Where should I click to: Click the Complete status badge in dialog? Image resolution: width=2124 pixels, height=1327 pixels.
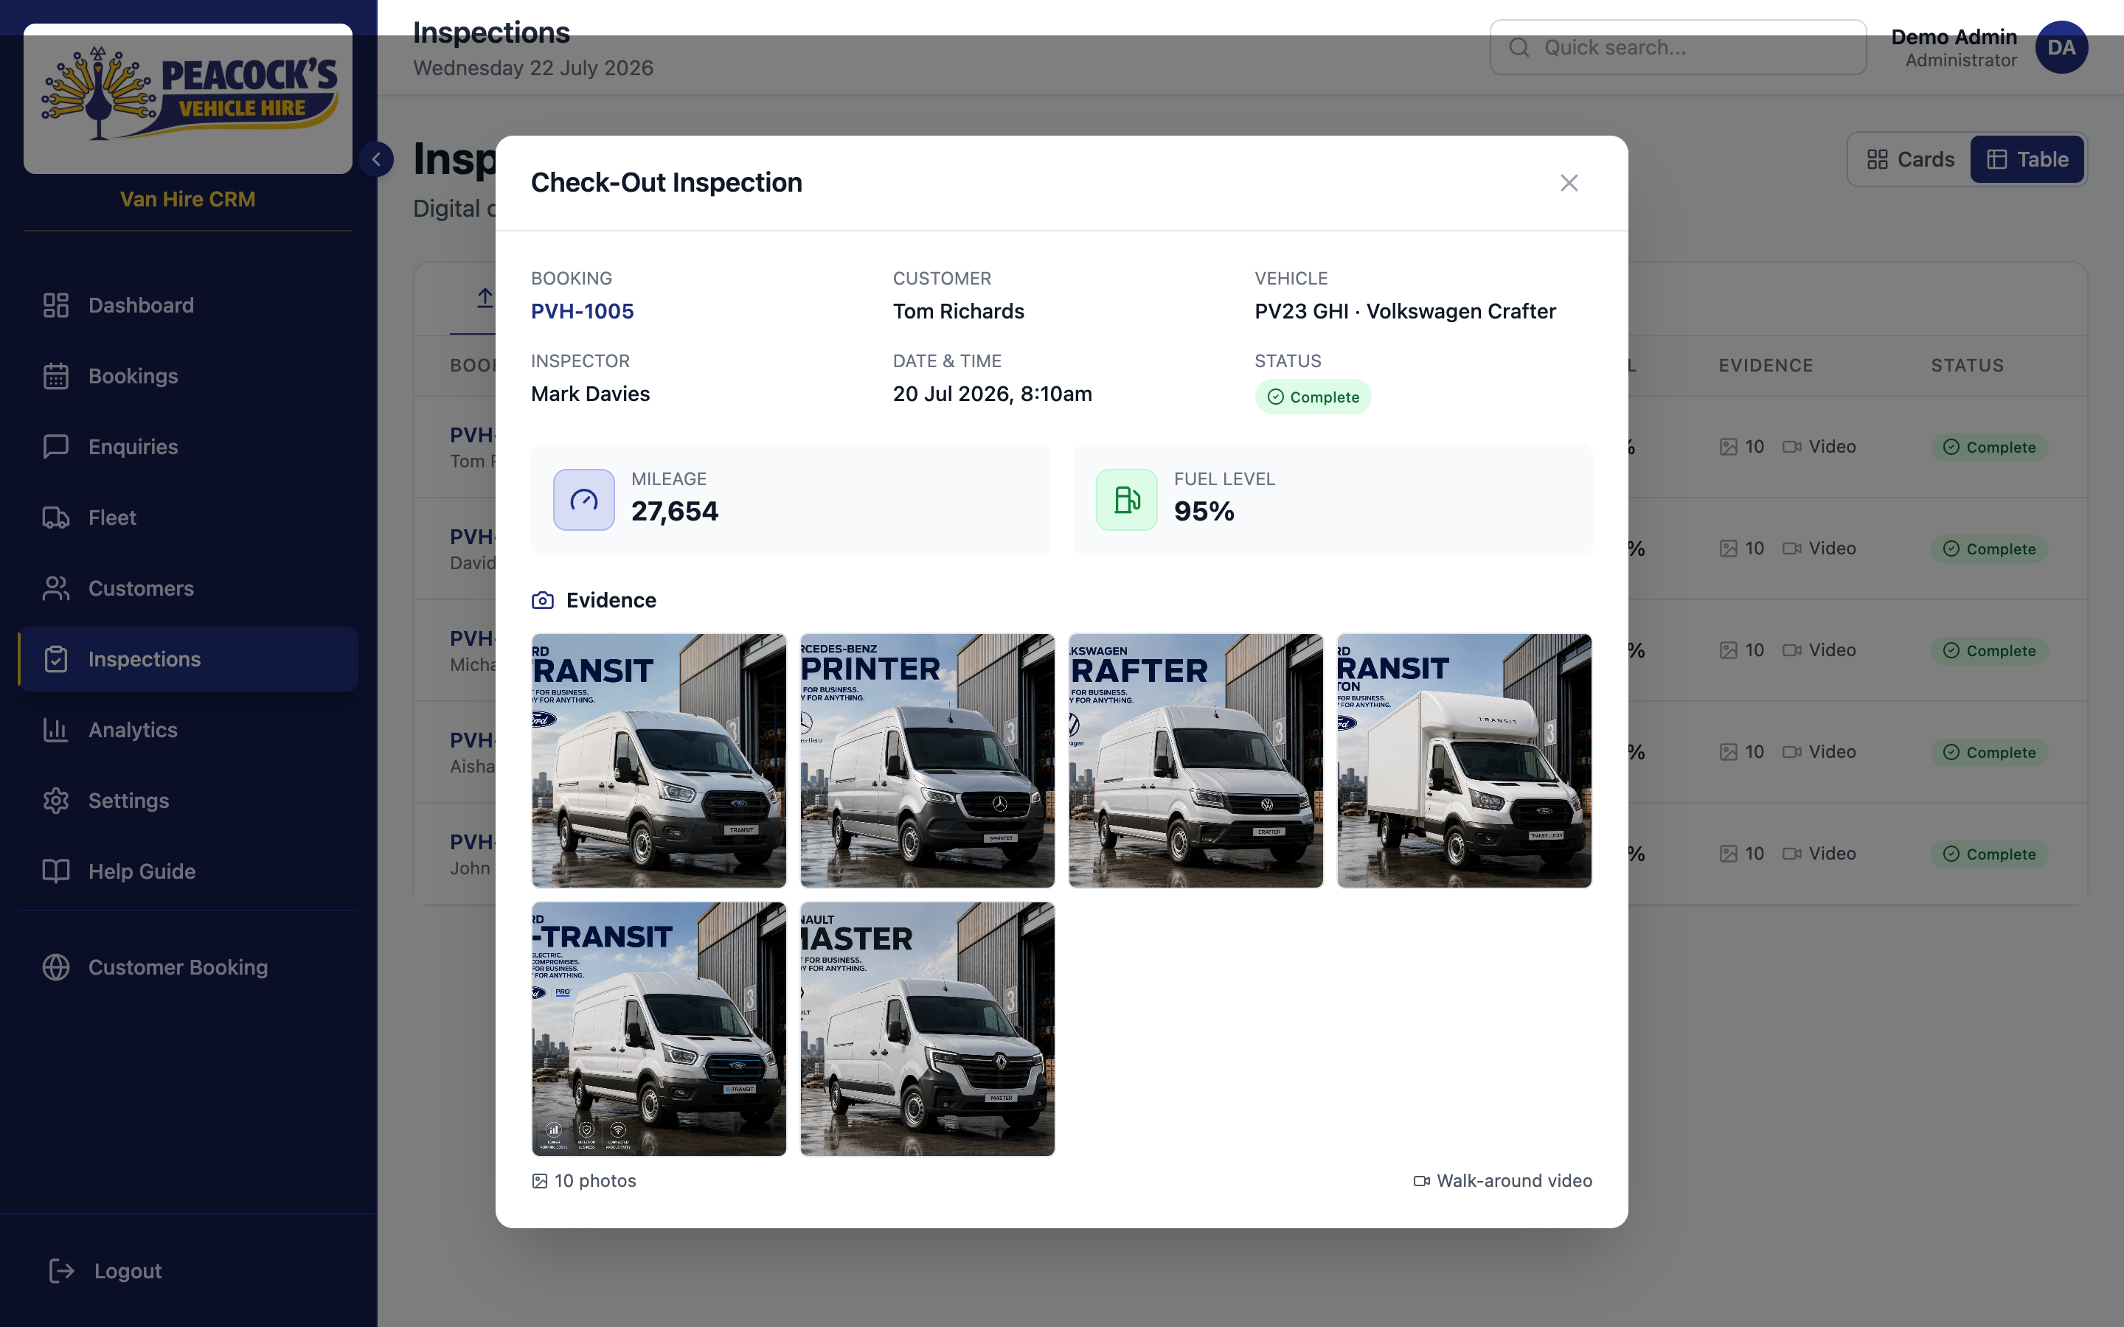(x=1312, y=397)
